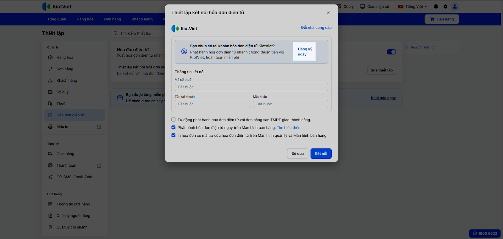
Task: Uncheck In hóa đơn có mã tra cứu checkbox
Action: [x=174, y=135]
